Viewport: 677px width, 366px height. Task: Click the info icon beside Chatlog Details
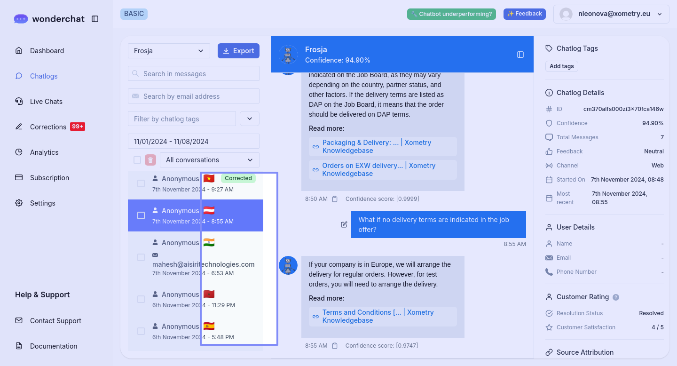(x=549, y=93)
